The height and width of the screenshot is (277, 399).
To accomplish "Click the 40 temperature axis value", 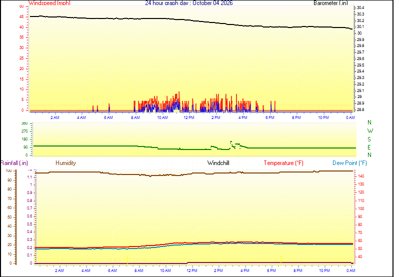I will click(x=360, y=257).
